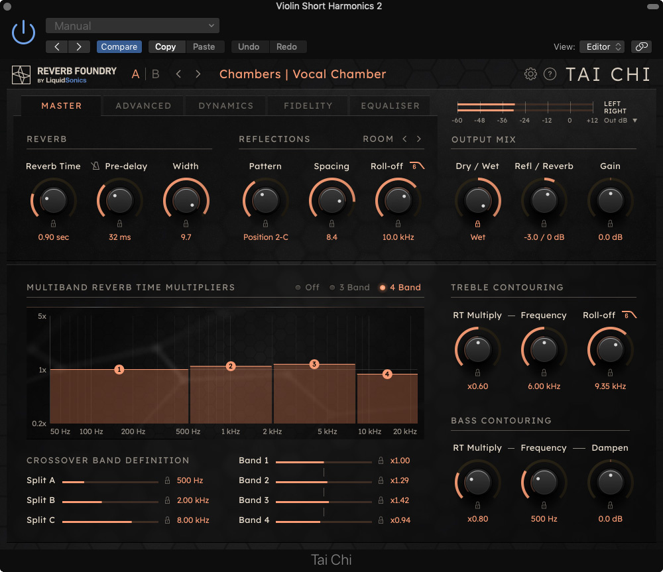Switch to preset slot B
The width and height of the screenshot is (663, 572).
coord(156,74)
